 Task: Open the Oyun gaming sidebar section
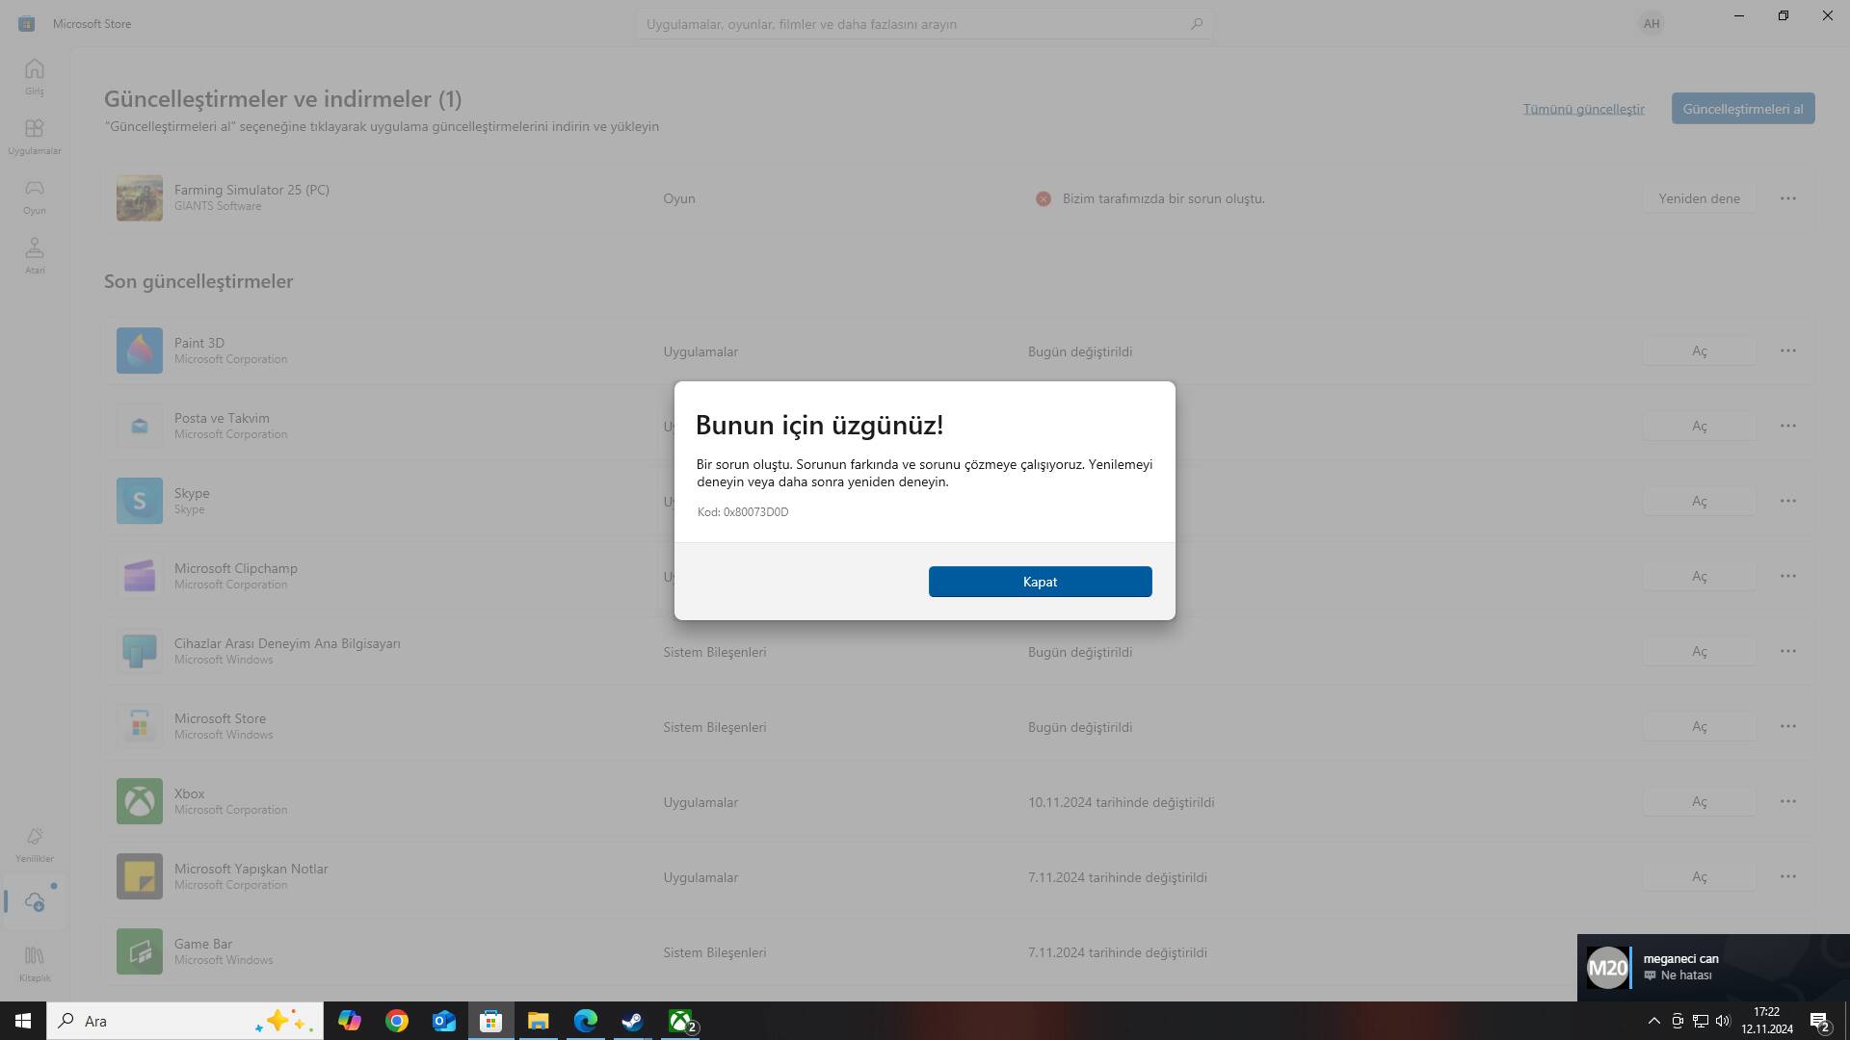tap(35, 195)
